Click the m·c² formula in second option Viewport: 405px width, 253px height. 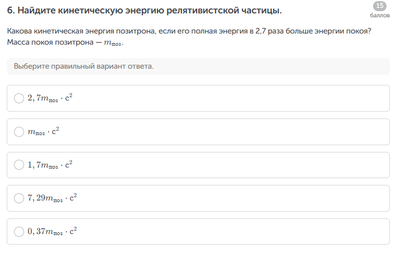(x=44, y=132)
